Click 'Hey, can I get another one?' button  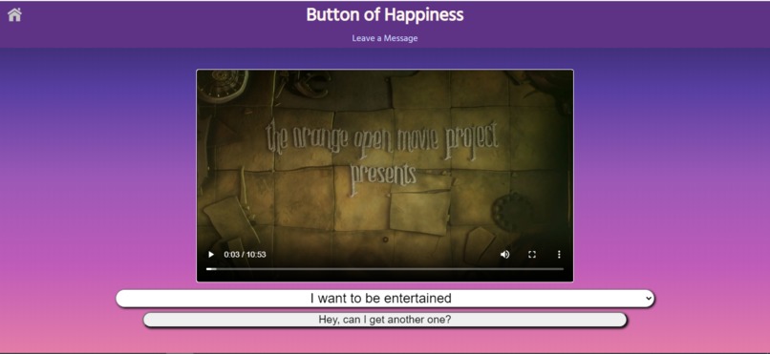click(x=385, y=320)
